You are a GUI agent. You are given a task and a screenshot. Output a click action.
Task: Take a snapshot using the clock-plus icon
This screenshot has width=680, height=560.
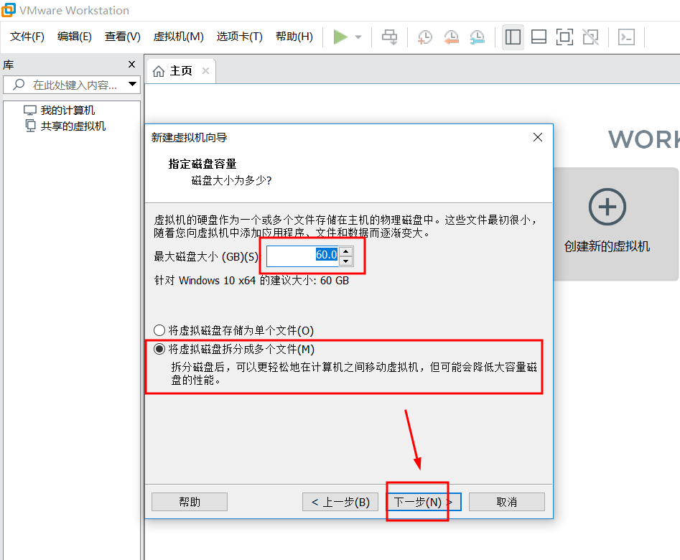coord(425,37)
